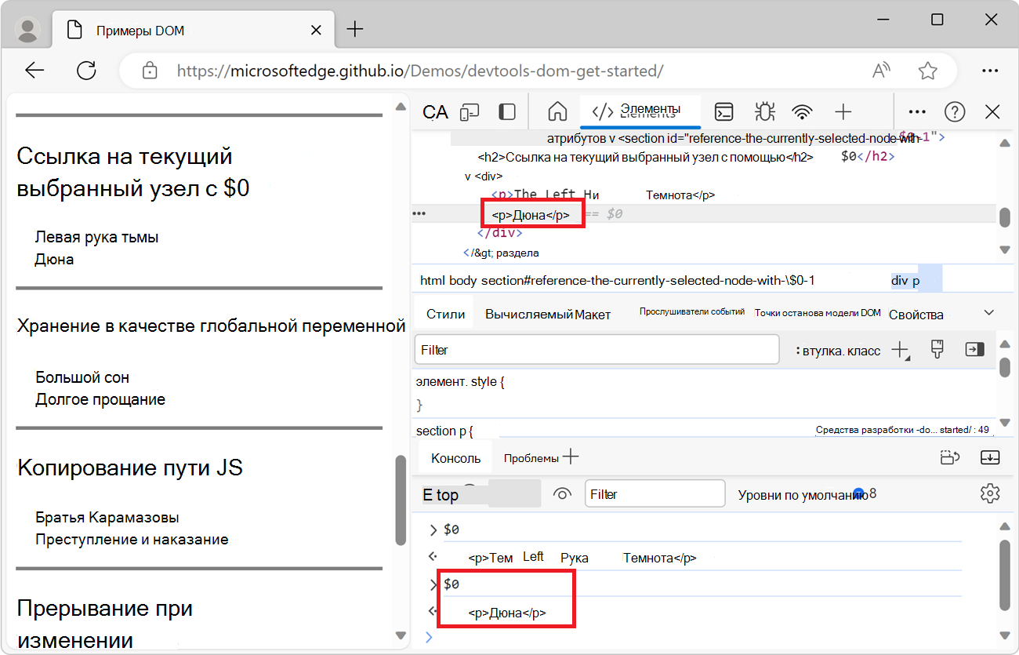Click the console Filter input field
The height and width of the screenshot is (655, 1019).
pos(655,494)
